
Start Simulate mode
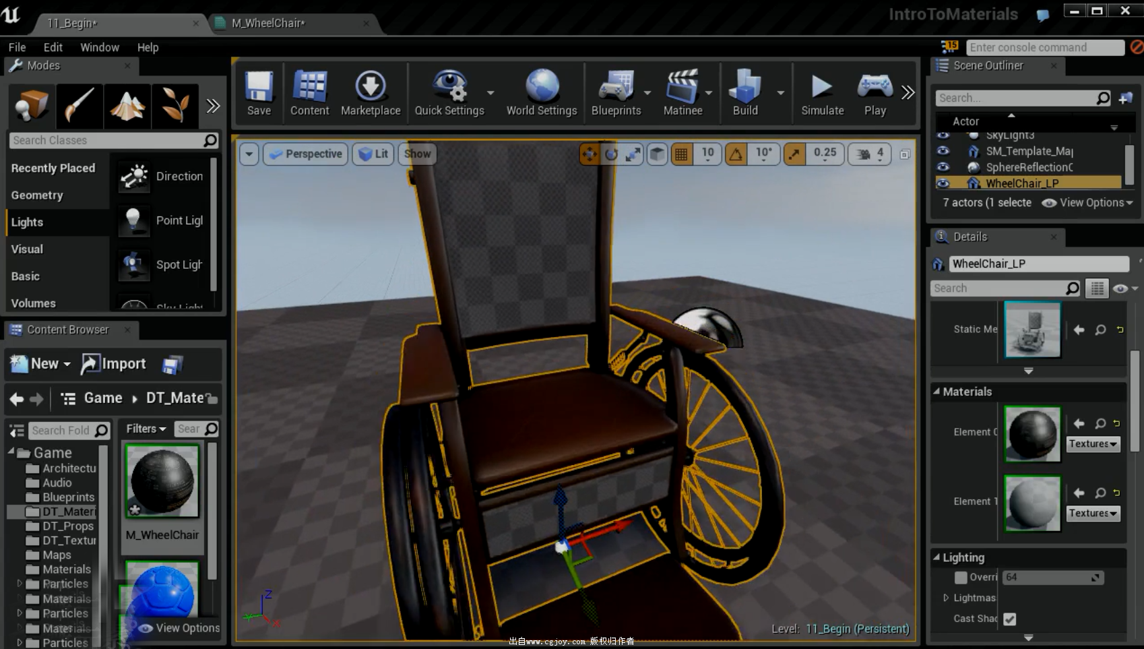(822, 93)
